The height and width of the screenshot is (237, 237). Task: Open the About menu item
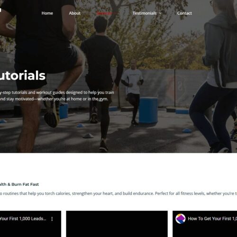(74, 13)
